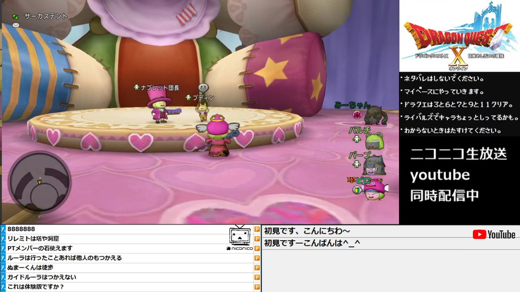
Task: Click the YouTube logo in the comment panel
Action: point(494,234)
